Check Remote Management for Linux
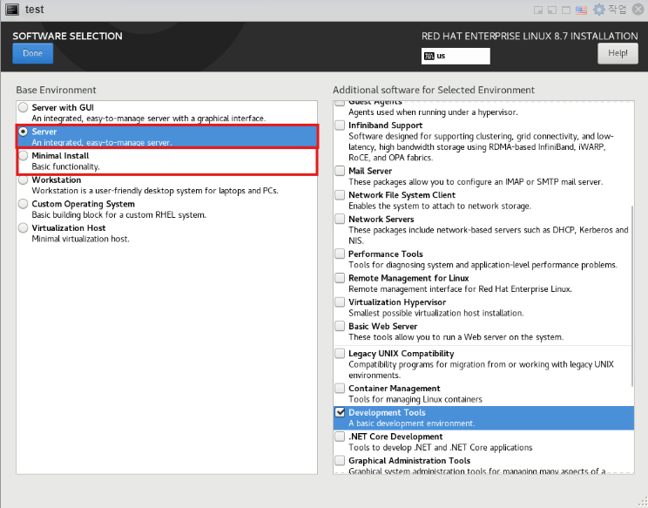648x508 pixels. point(340,278)
